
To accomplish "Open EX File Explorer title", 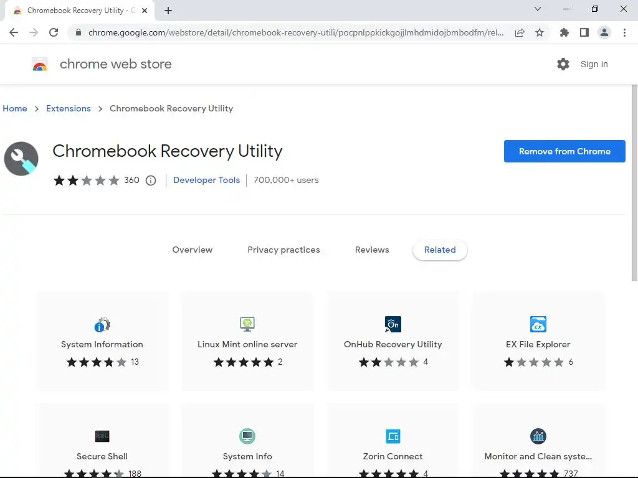I will pos(538,344).
